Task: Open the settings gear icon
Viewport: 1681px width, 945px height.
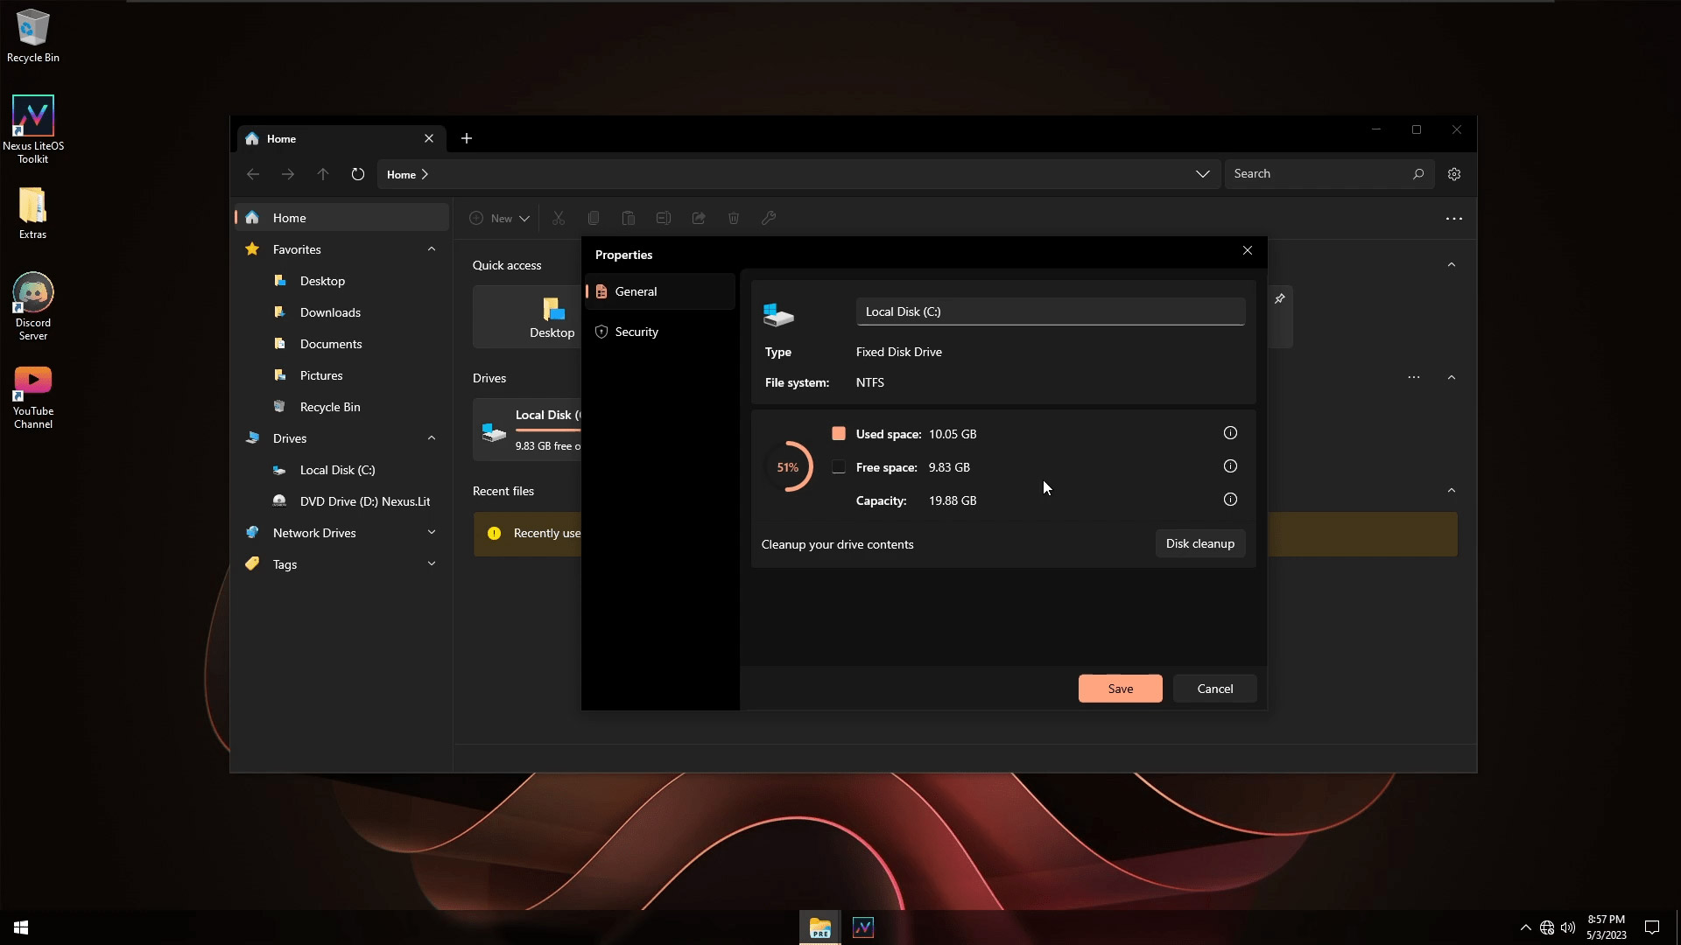Action: coord(1454,174)
